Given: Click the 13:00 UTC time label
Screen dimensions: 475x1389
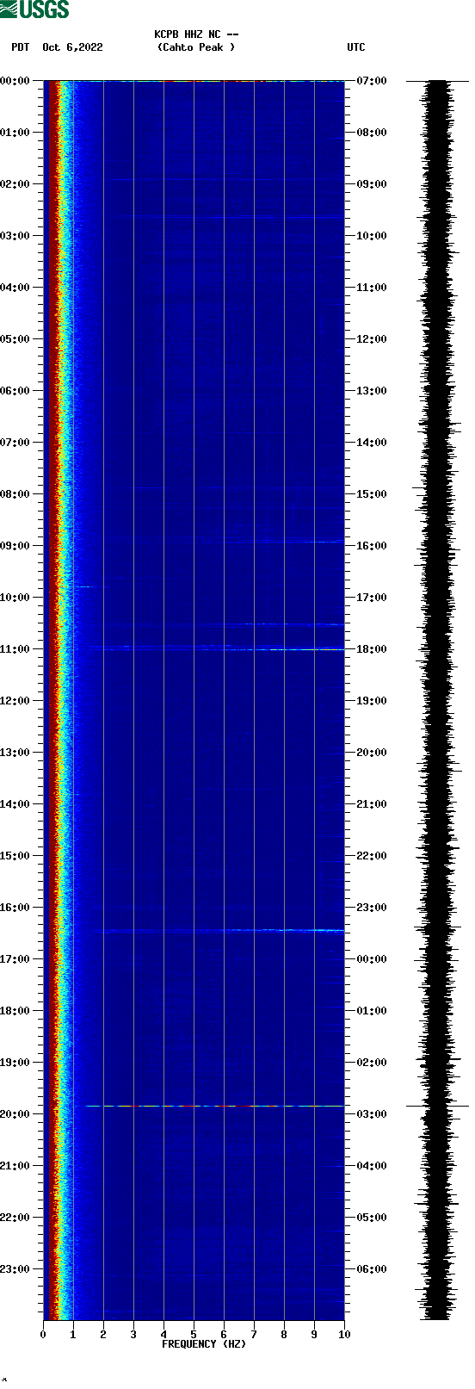Looking at the screenshot, I should 372,391.
